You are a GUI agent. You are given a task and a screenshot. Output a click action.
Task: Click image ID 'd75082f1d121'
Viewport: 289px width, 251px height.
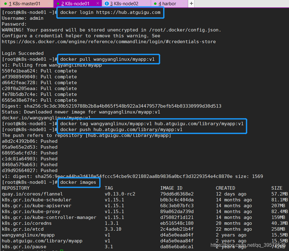pos(177,217)
